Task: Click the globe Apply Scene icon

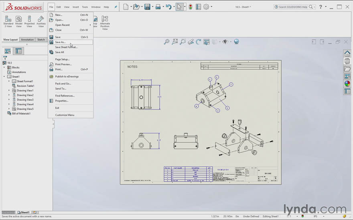Action: (x=236, y=42)
